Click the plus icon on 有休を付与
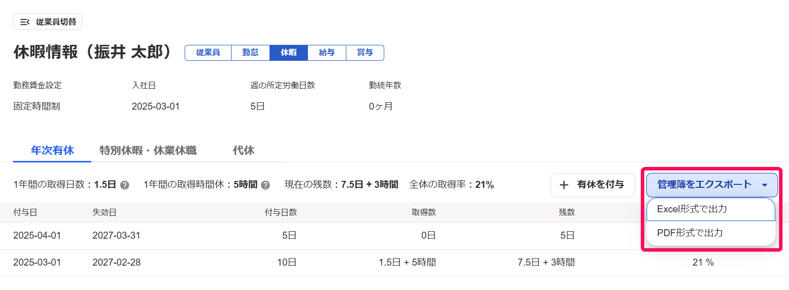This screenshot has width=789, height=290. pos(564,185)
